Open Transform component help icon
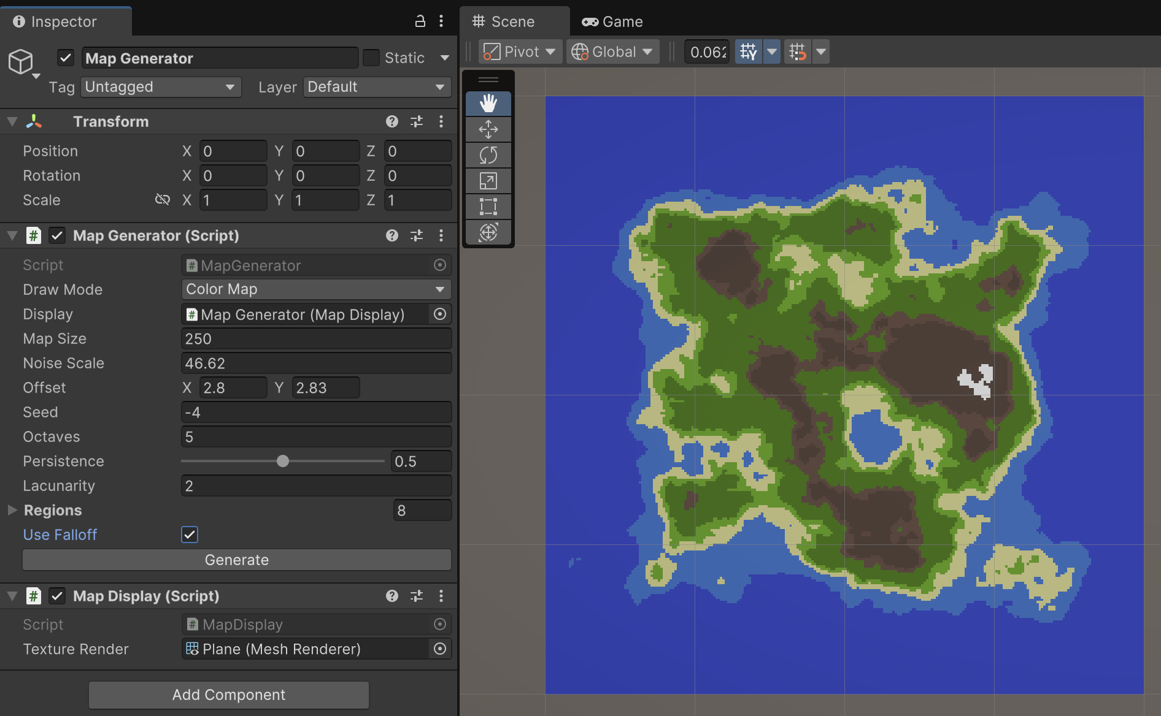The width and height of the screenshot is (1161, 716). click(x=392, y=121)
